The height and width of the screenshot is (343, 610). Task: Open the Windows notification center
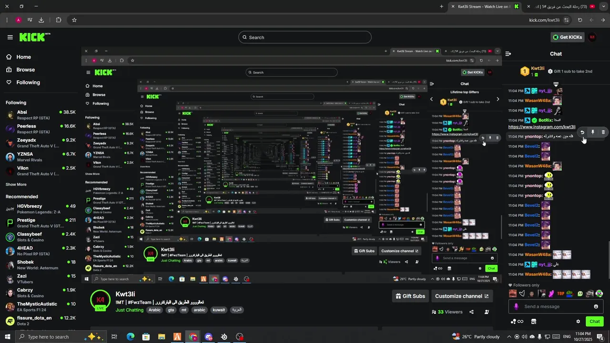600,337
